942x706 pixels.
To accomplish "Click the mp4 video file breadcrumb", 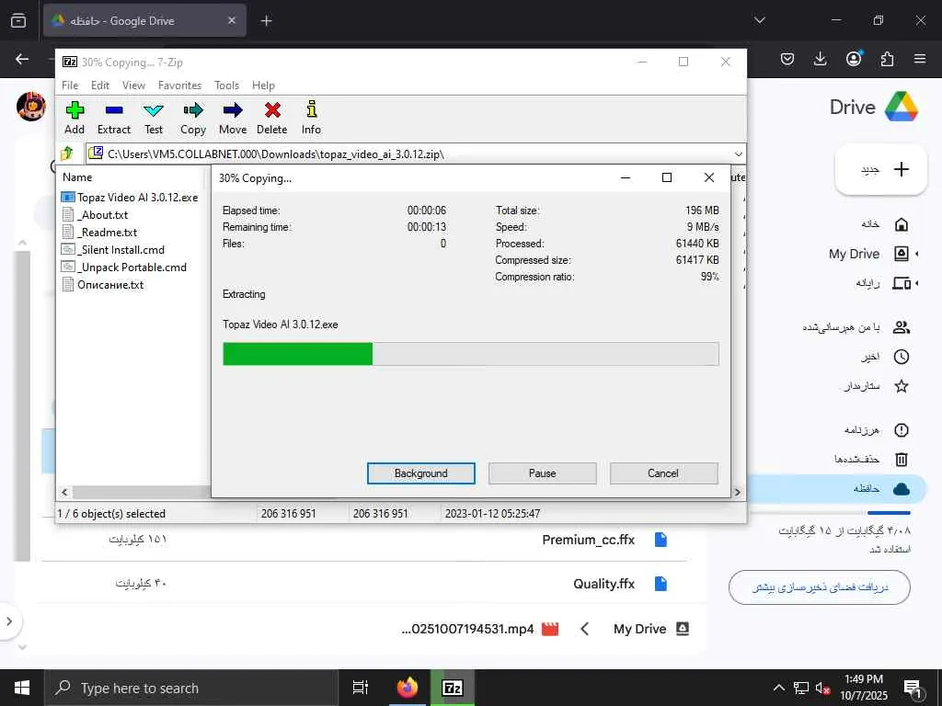I will click(x=480, y=629).
